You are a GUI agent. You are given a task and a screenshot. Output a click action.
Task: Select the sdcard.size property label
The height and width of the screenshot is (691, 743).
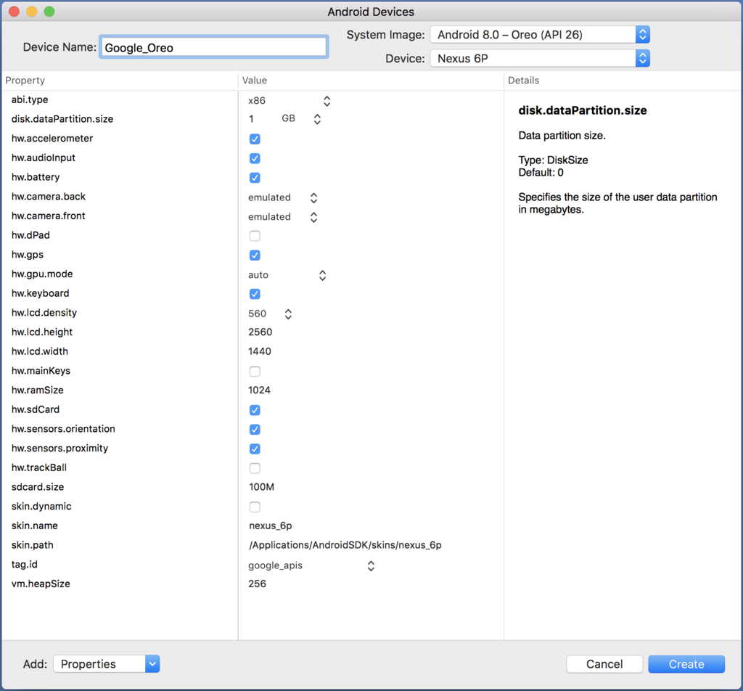[38, 487]
